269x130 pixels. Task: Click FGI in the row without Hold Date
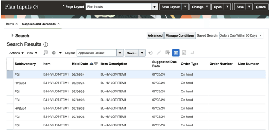(17, 125)
